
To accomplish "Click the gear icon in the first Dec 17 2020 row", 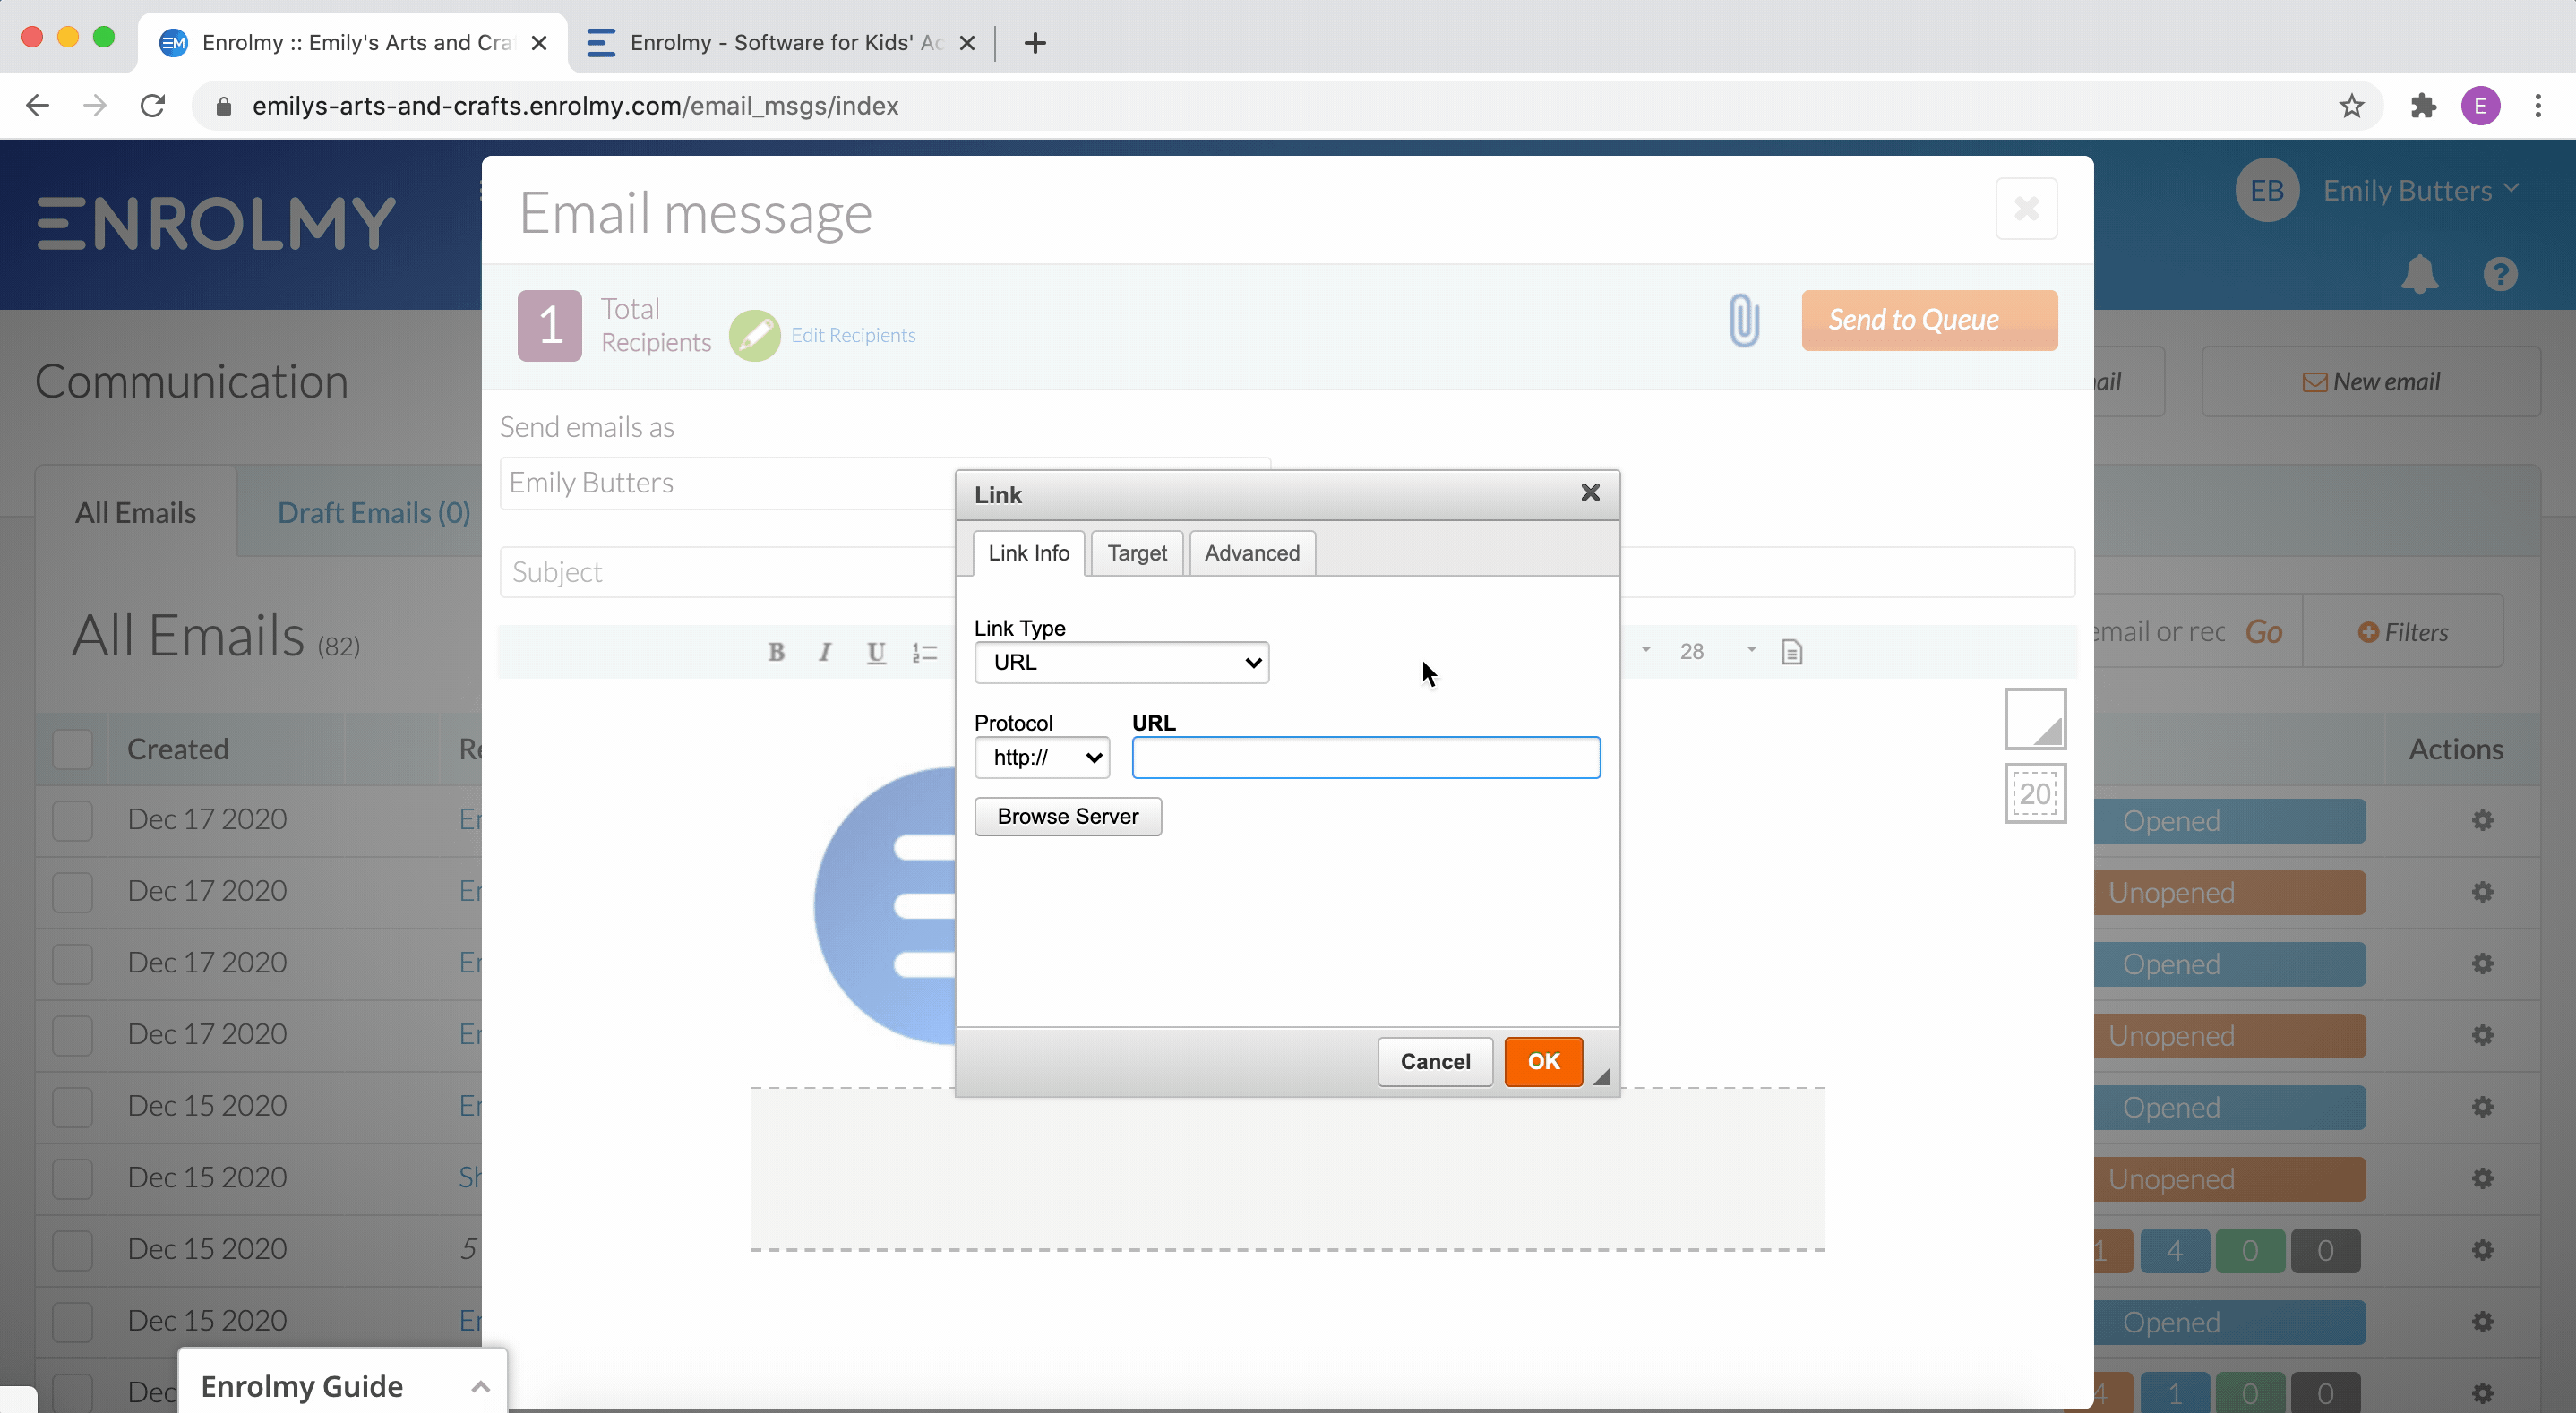I will tap(2482, 820).
